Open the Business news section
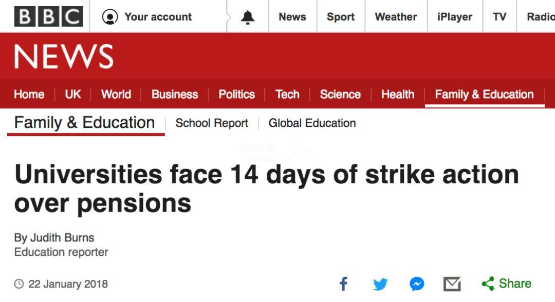This screenshot has height=302, width=555. click(175, 94)
